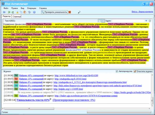Open the address field dropdown arrow
This screenshot has height=115, width=155.
[x=146, y=21]
